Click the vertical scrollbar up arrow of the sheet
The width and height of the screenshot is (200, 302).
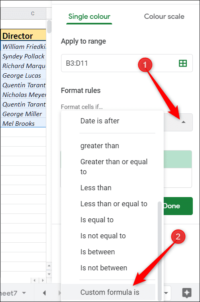49,266
